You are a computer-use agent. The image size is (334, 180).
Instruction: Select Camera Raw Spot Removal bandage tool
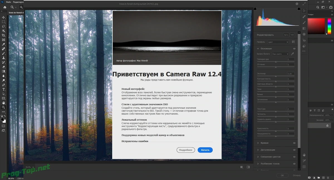304,17
